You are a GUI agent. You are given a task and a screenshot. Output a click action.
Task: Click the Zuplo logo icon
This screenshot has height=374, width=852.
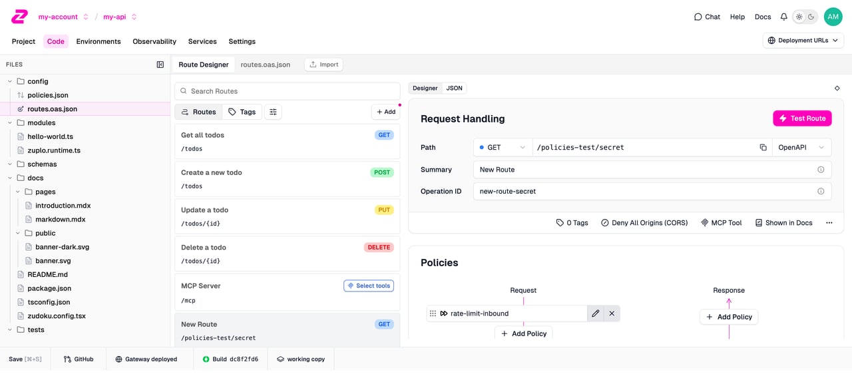click(x=20, y=17)
